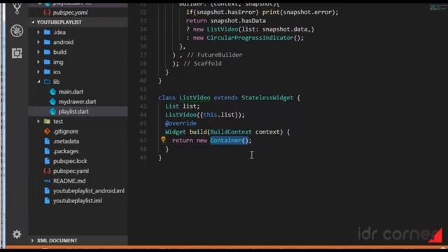This screenshot has height=252, width=448.
Task: Click on StatelessWidget in class declaration
Action: tap(267, 98)
